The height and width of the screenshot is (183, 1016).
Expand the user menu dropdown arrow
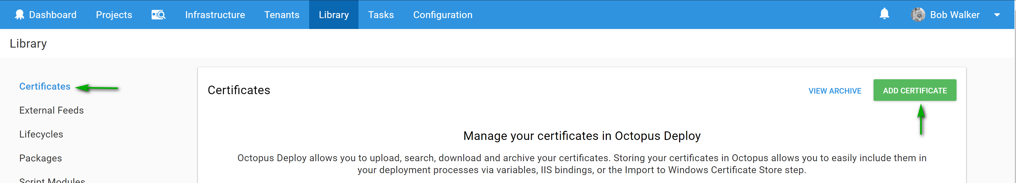tap(997, 15)
